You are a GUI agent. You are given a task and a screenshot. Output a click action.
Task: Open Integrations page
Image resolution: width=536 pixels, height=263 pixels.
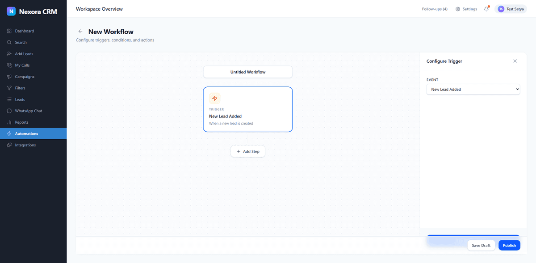click(33, 145)
